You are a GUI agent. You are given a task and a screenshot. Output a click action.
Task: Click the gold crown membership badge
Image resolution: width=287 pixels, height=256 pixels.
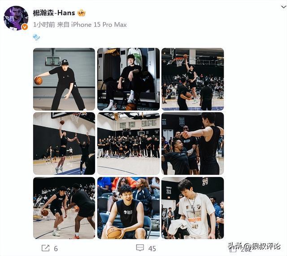(82, 13)
